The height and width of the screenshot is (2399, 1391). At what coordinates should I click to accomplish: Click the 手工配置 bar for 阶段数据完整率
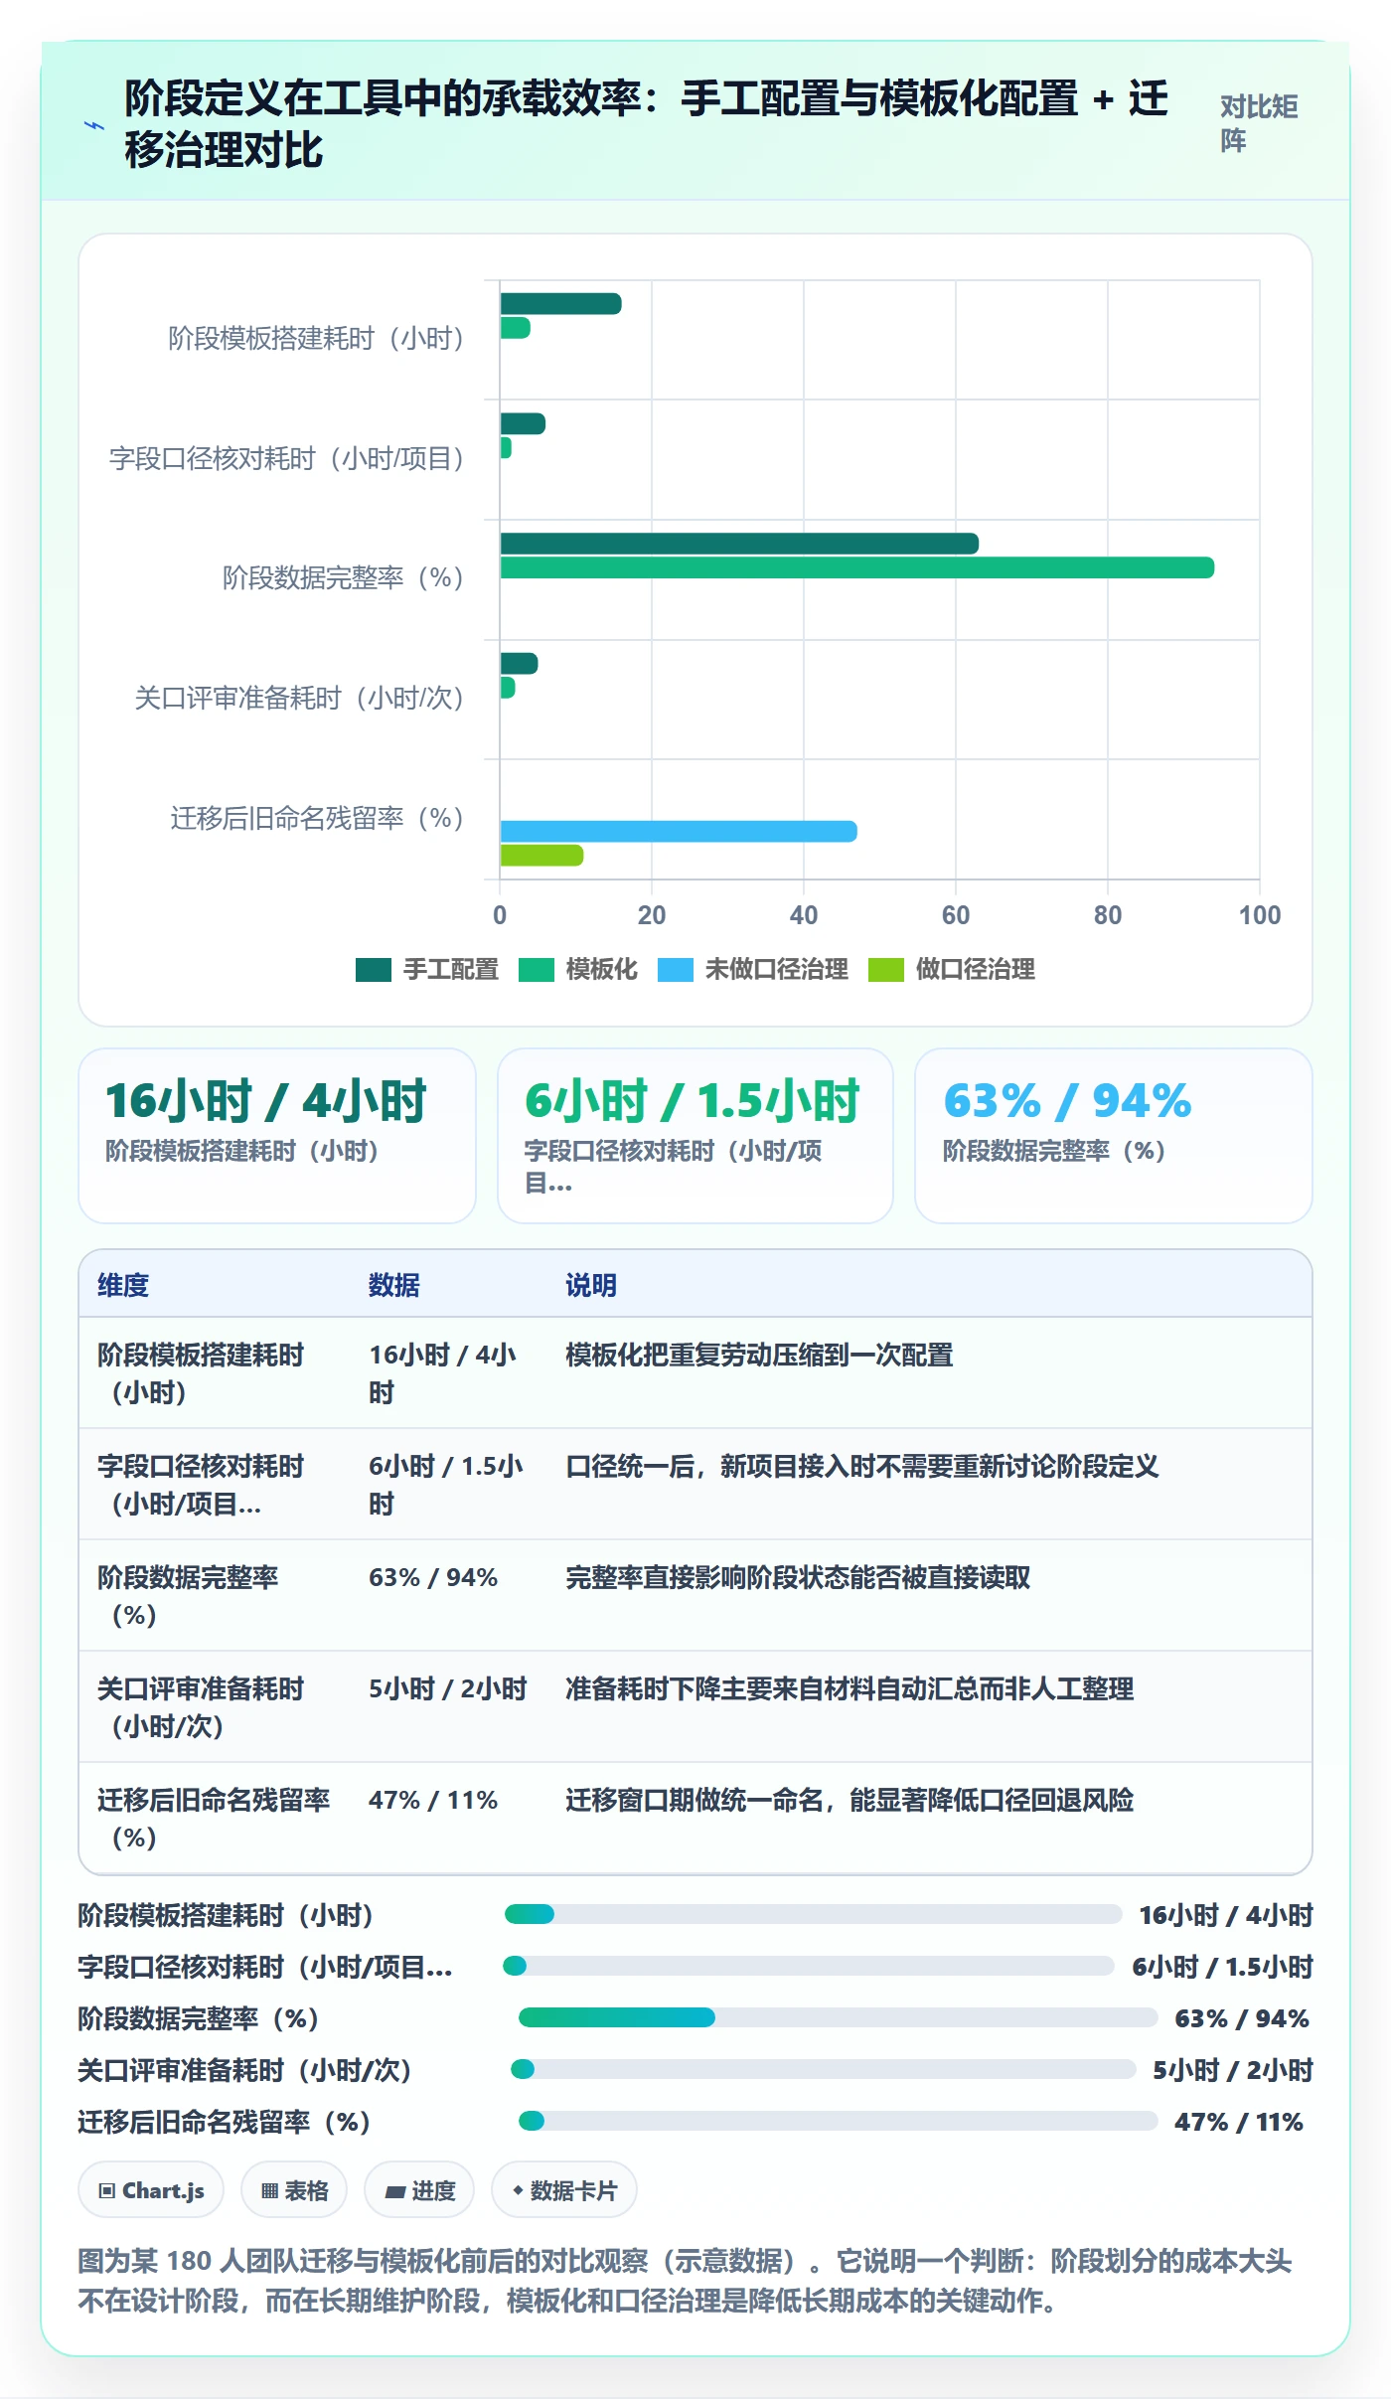(739, 544)
